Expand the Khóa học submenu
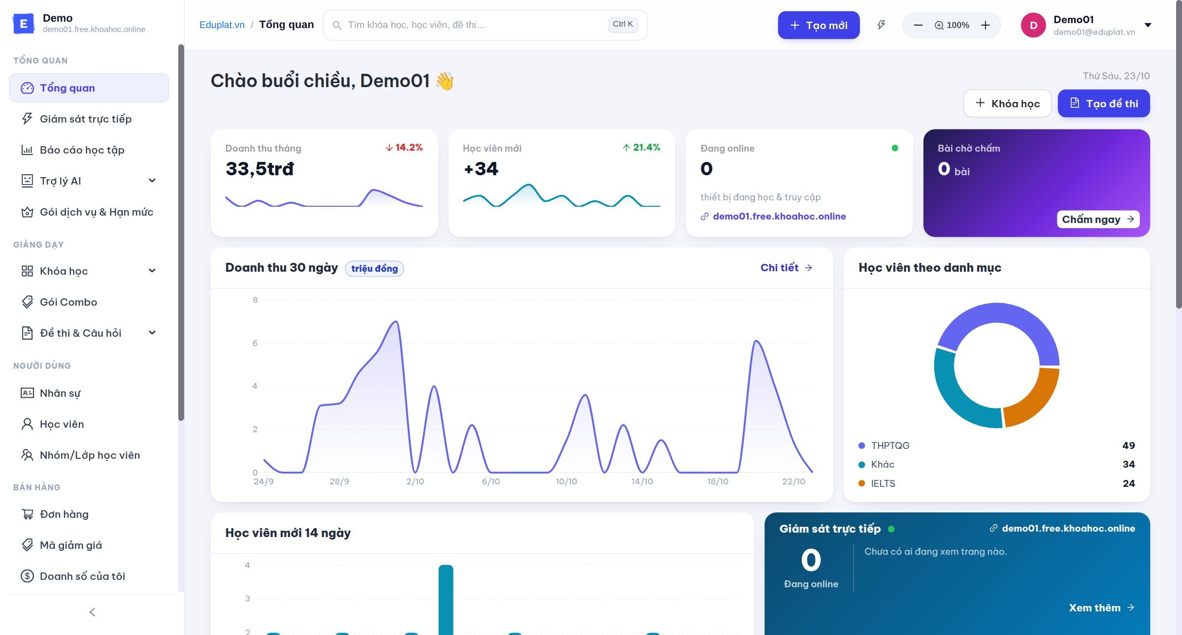 pos(152,271)
